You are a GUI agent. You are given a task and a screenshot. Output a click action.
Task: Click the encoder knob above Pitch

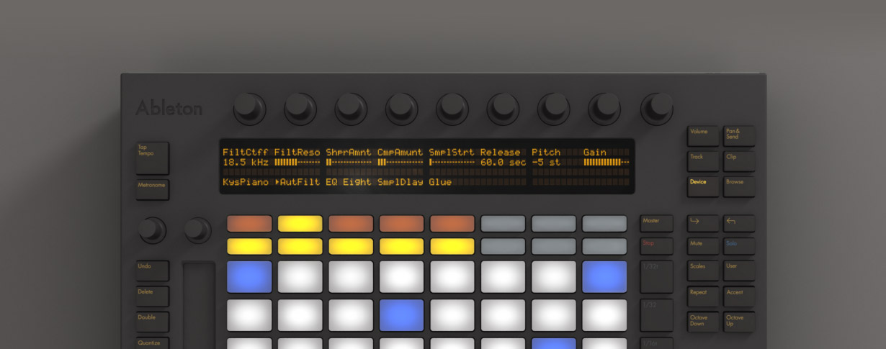554,109
